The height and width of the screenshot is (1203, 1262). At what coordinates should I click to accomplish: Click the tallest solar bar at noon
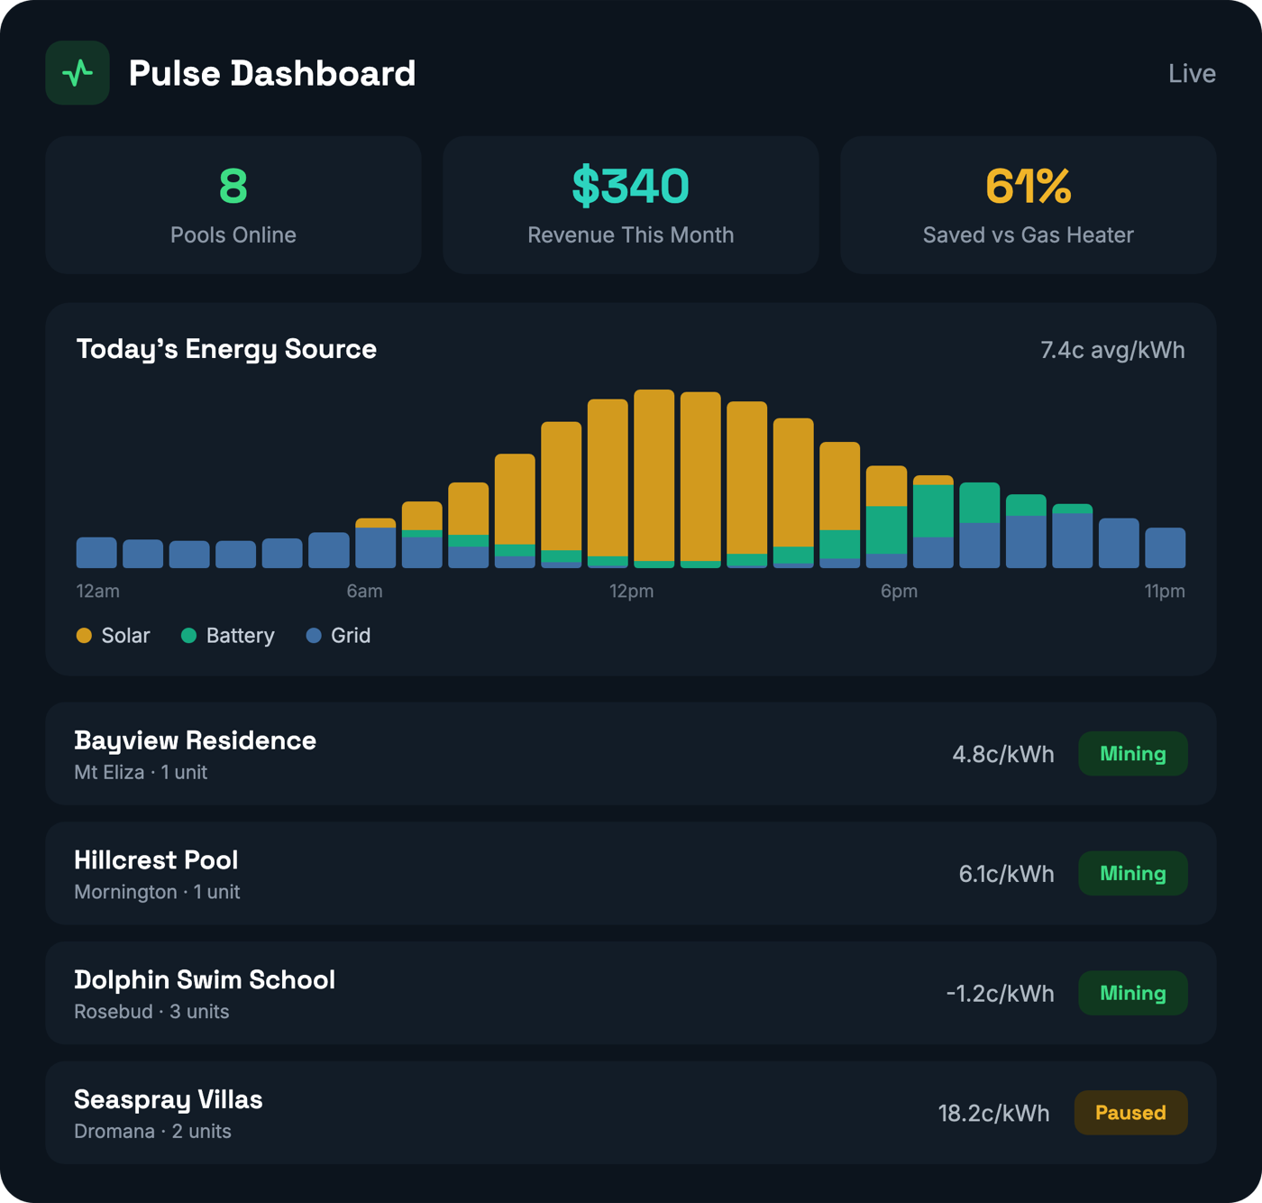coord(654,475)
